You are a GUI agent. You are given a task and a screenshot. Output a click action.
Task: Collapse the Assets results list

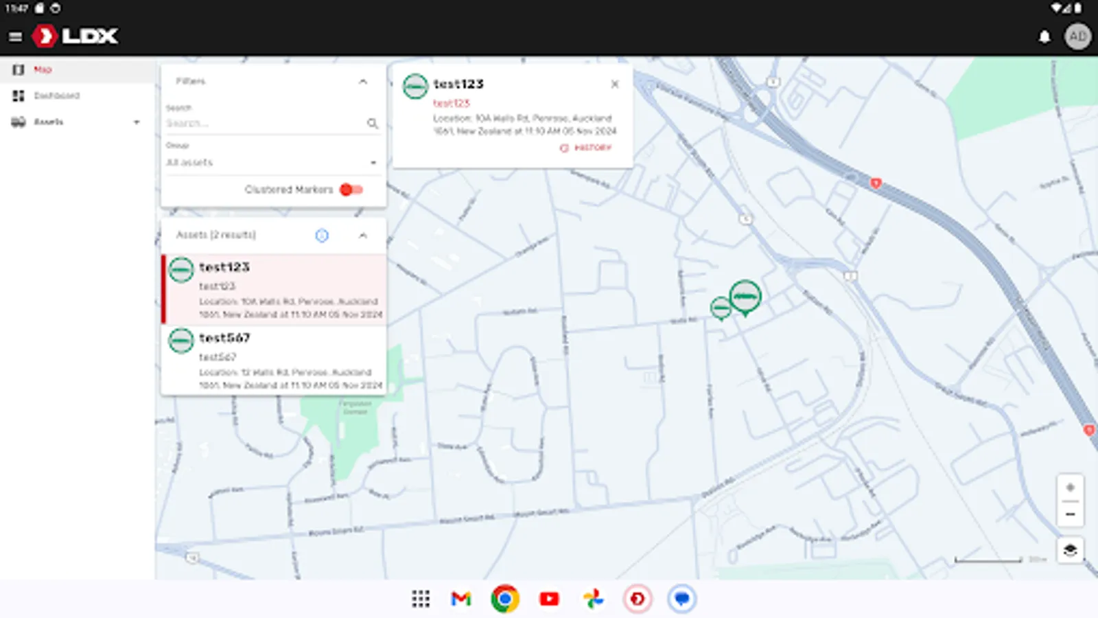[363, 236]
